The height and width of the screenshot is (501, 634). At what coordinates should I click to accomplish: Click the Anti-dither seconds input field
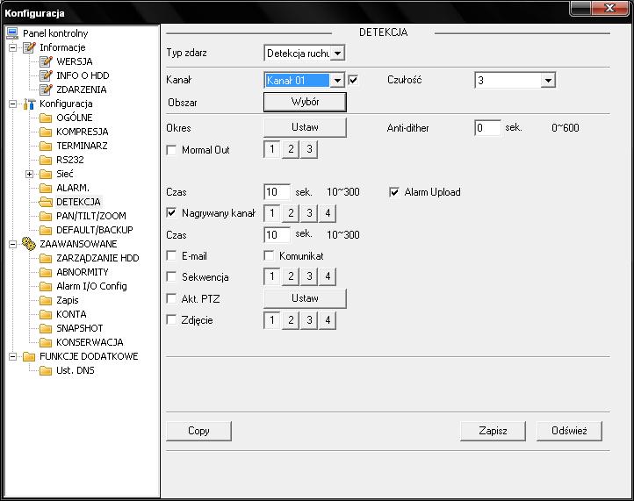[x=487, y=128]
